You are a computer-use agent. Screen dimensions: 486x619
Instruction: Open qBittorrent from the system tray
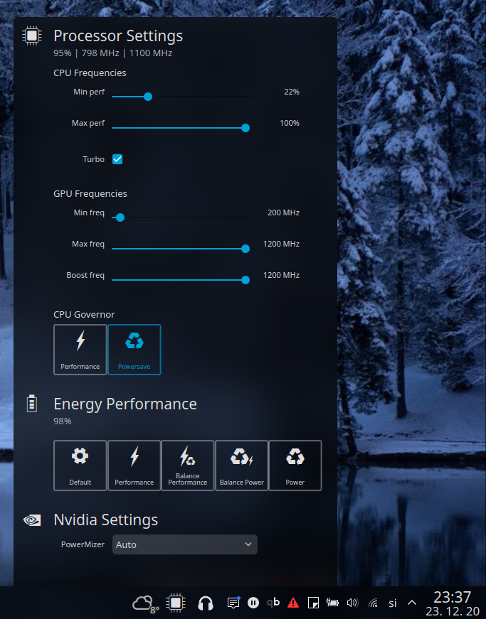click(273, 603)
